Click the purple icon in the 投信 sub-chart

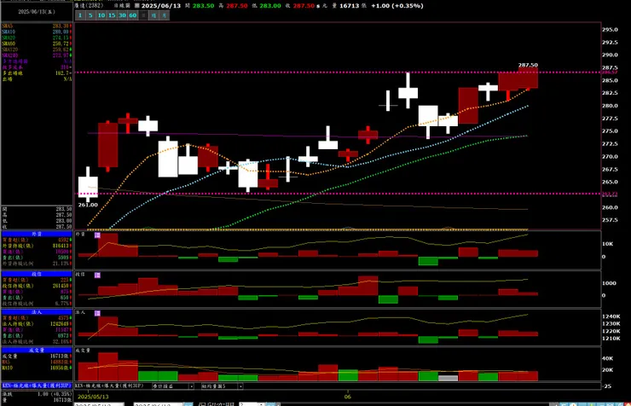[97, 275]
